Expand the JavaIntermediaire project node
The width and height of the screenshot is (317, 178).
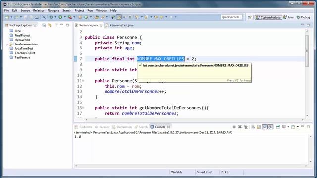coord(7,44)
